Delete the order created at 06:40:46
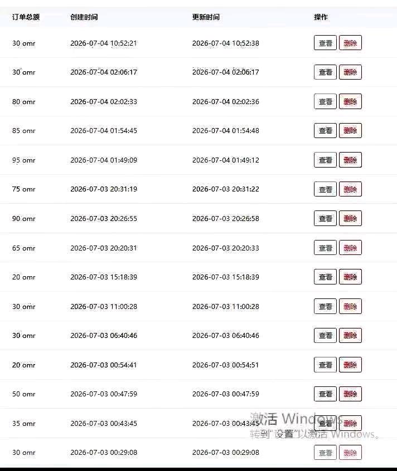The height and width of the screenshot is (471, 397). (x=350, y=335)
